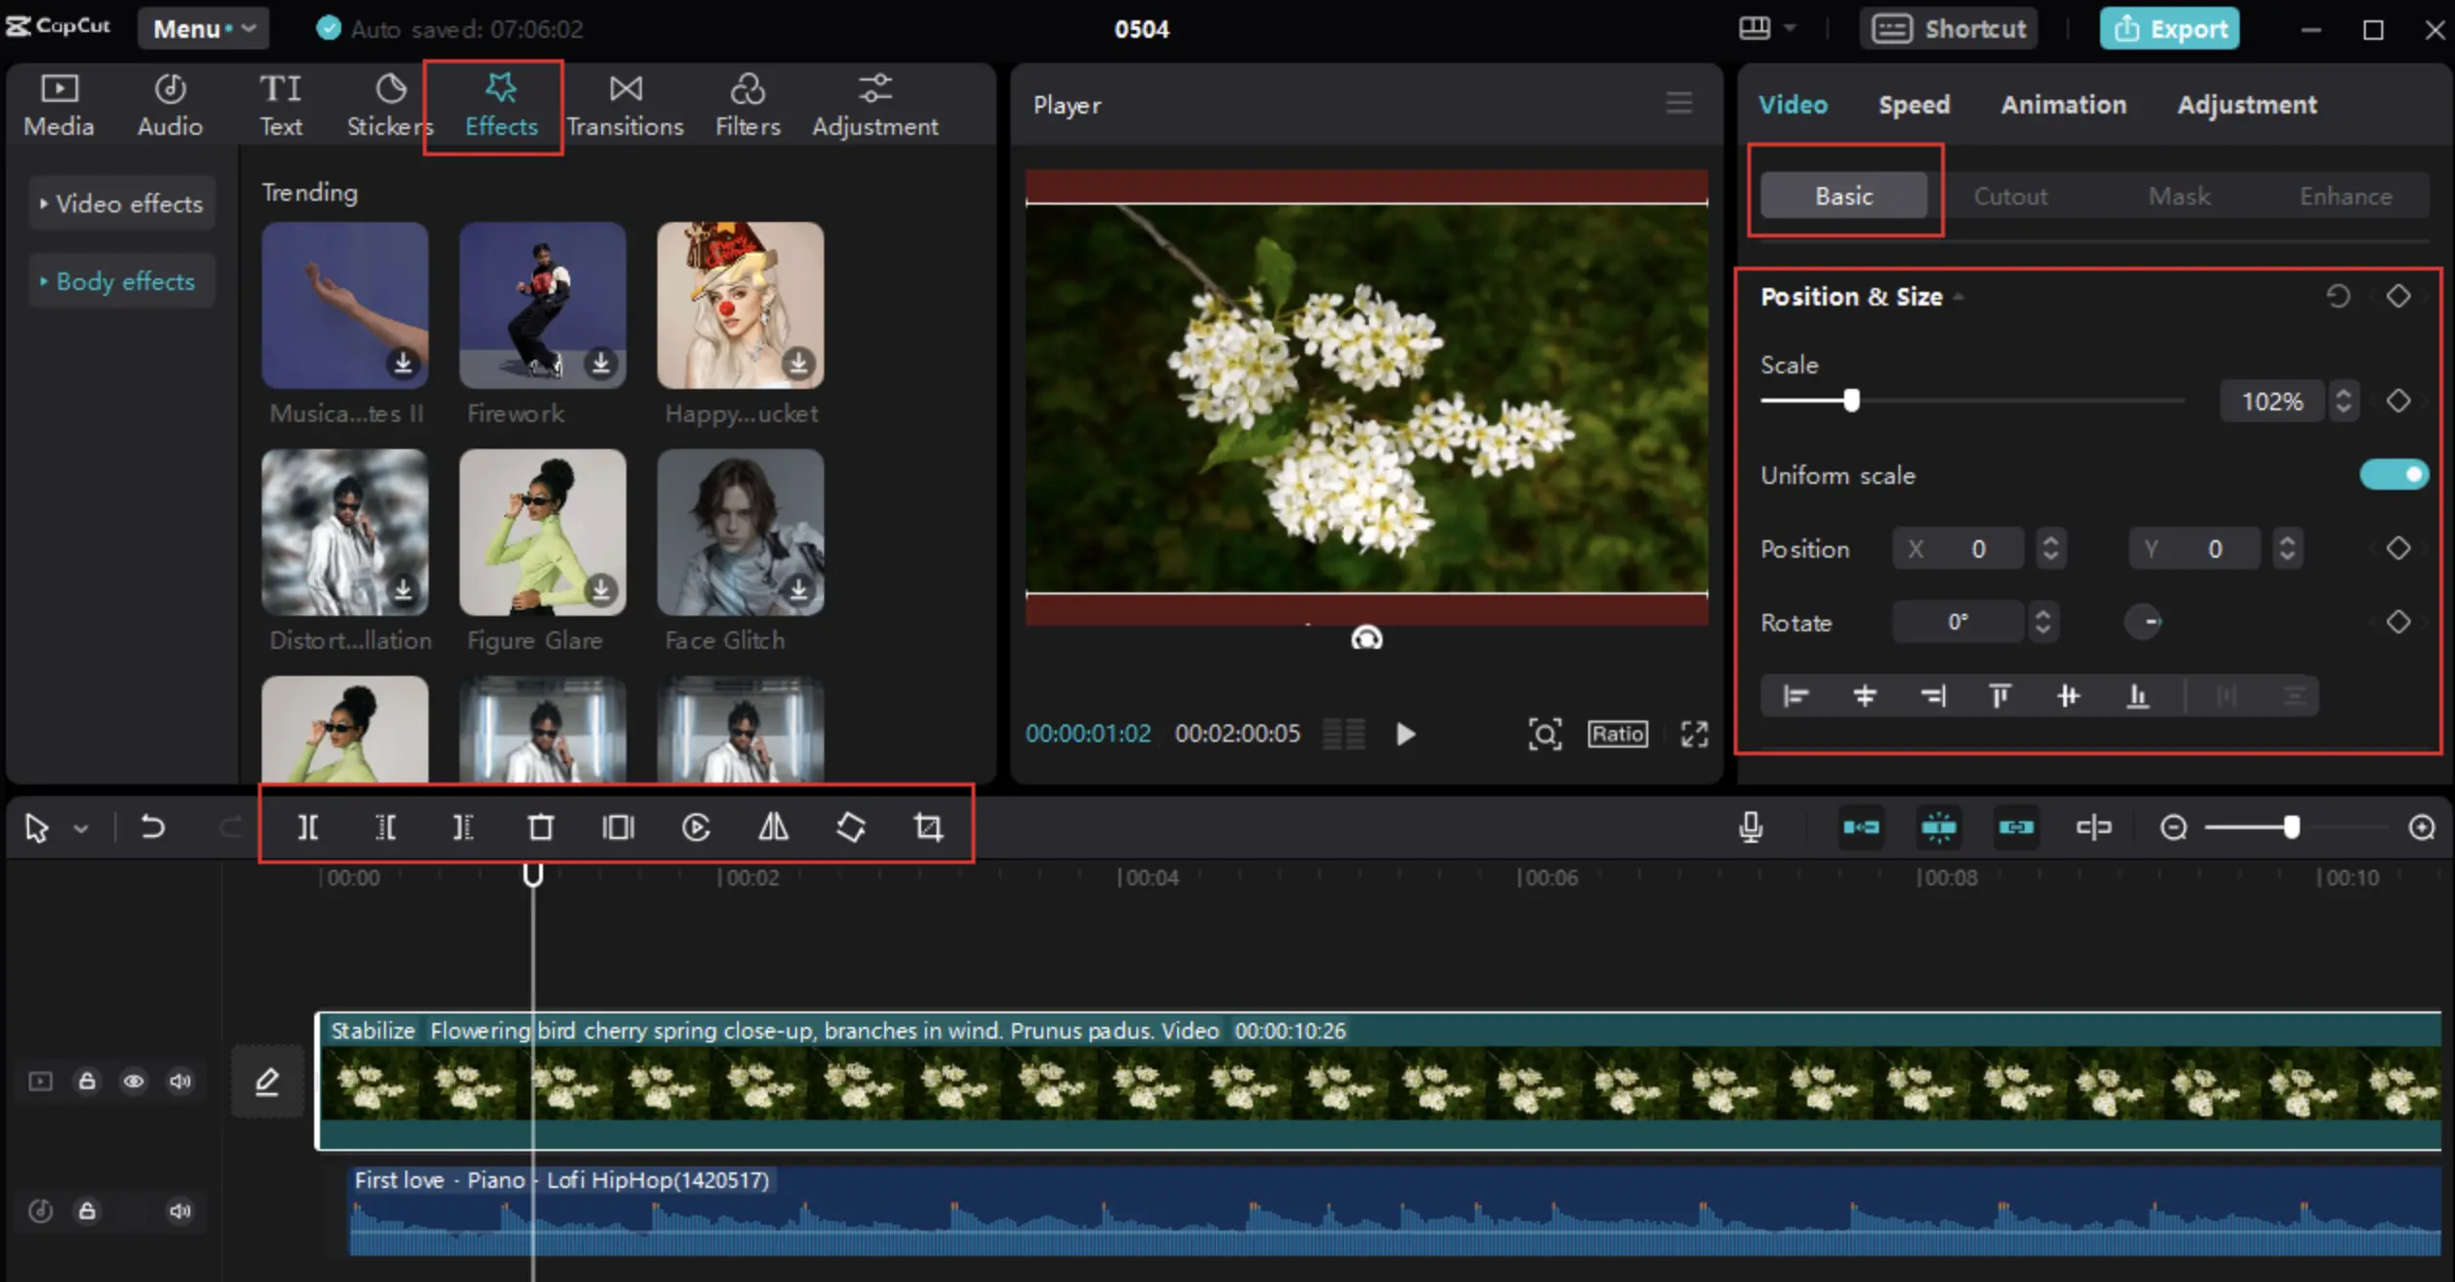
Task: Hide the video track with eye icon
Action: click(x=134, y=1080)
